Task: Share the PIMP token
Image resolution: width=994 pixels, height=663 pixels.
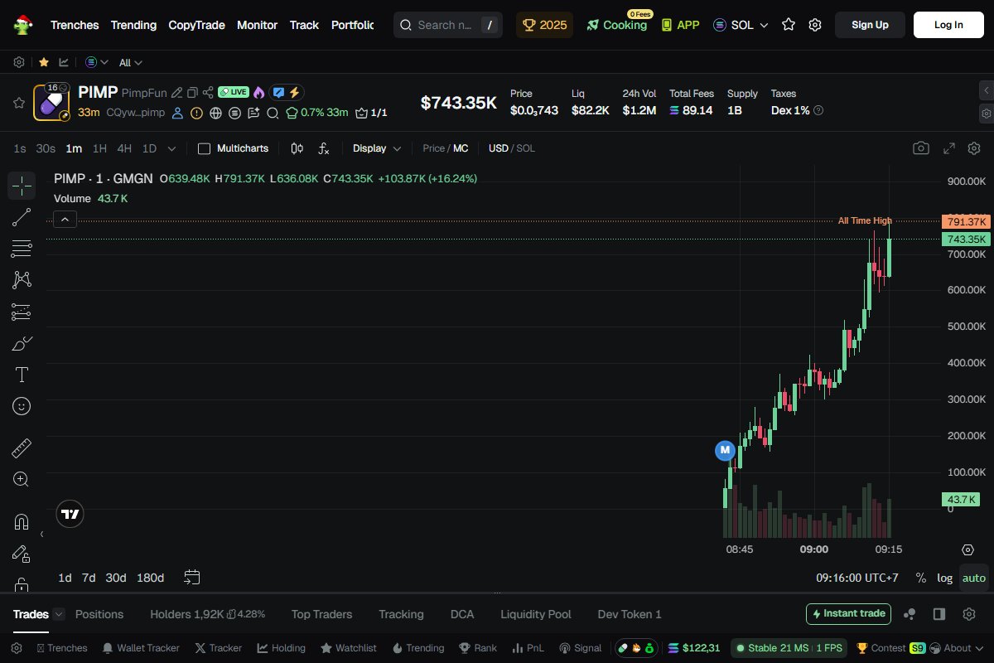Action: pyautogui.click(x=208, y=93)
